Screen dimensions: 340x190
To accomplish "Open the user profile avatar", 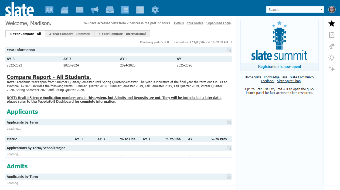I will (x=332, y=9).
